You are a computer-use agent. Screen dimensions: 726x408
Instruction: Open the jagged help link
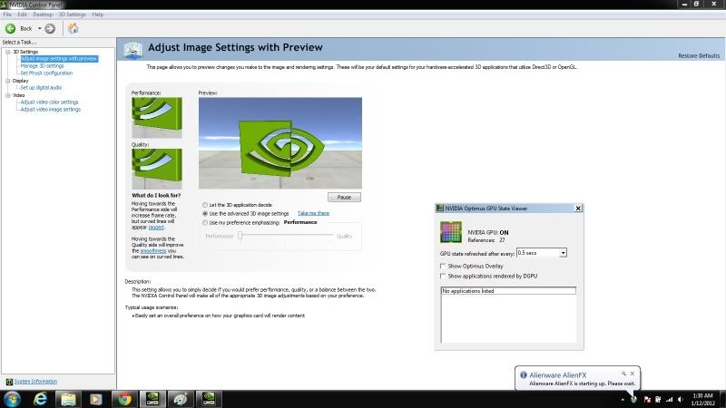tap(156, 228)
